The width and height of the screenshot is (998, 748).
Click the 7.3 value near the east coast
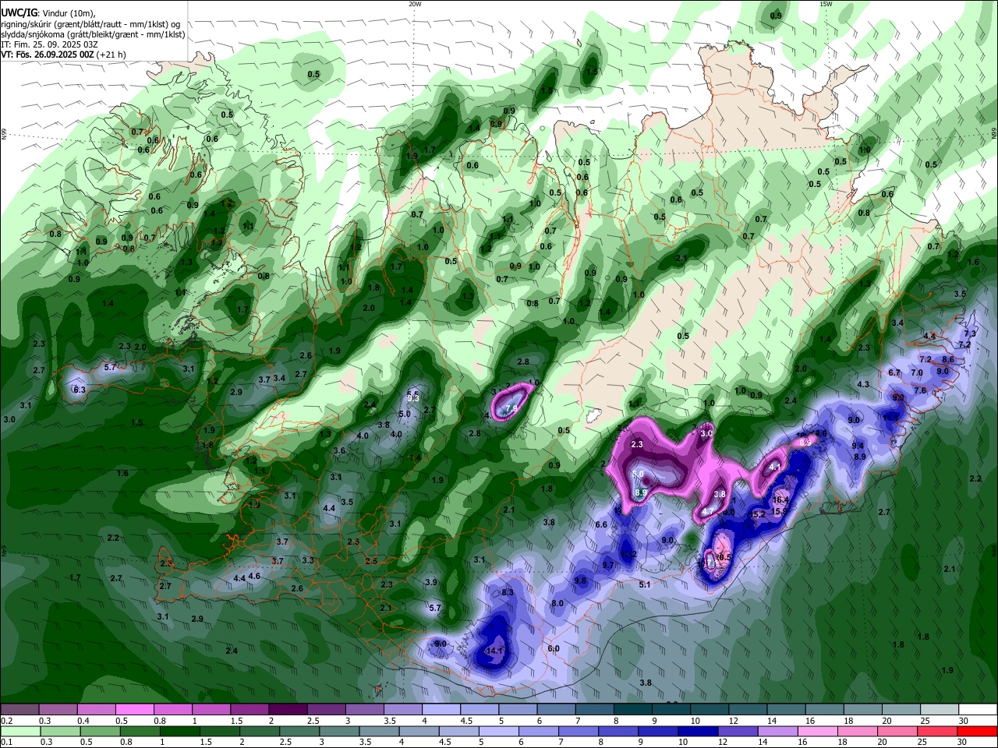click(x=970, y=333)
